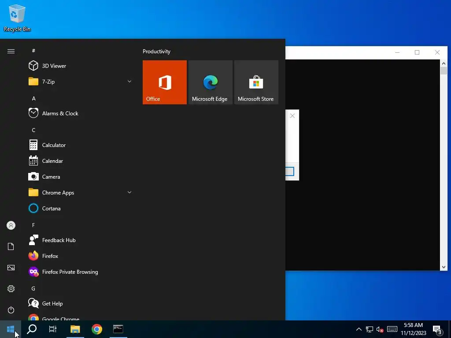451x338 pixels.
Task: Open the touch keyboard tray icon
Action: (392, 329)
